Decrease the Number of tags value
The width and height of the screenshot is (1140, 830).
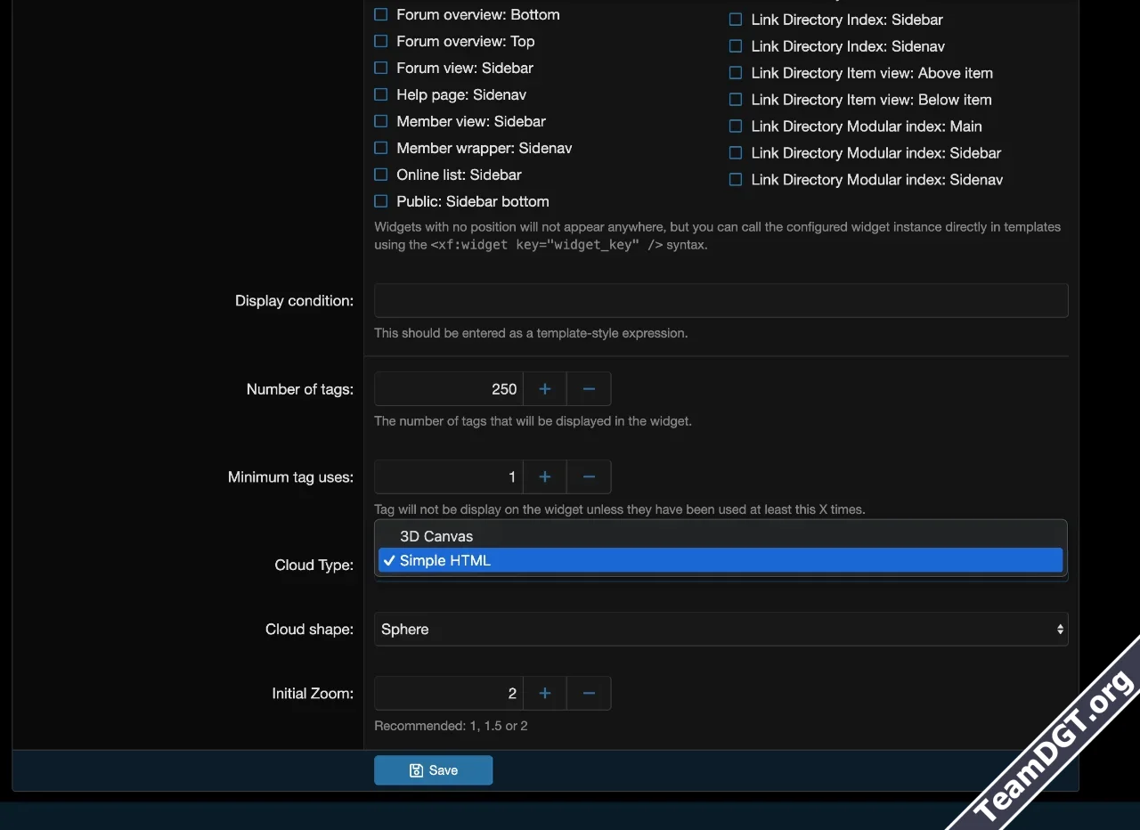589,389
